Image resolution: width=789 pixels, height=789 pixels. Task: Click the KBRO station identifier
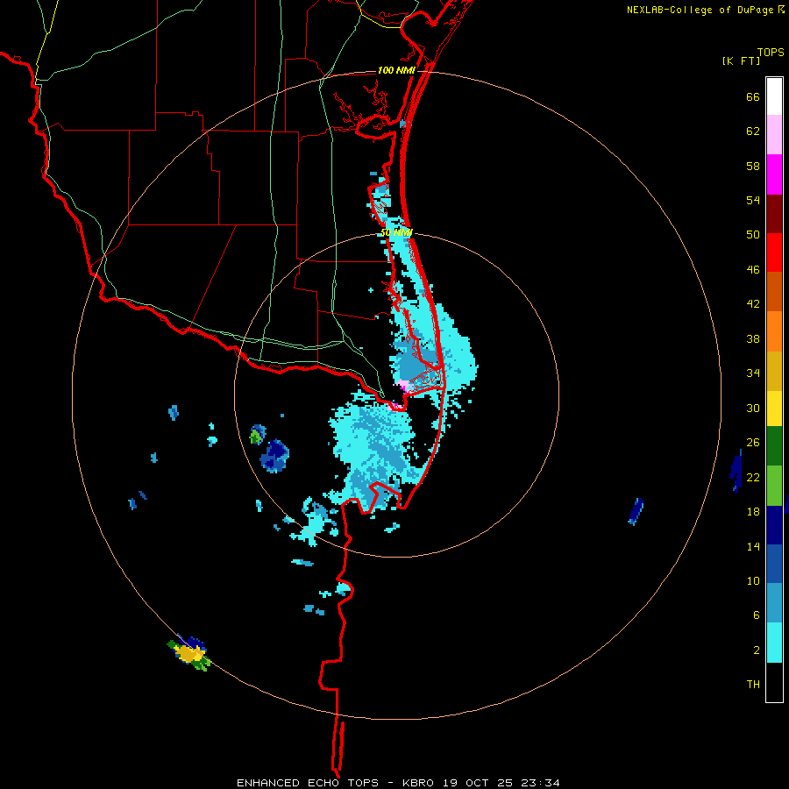(417, 783)
